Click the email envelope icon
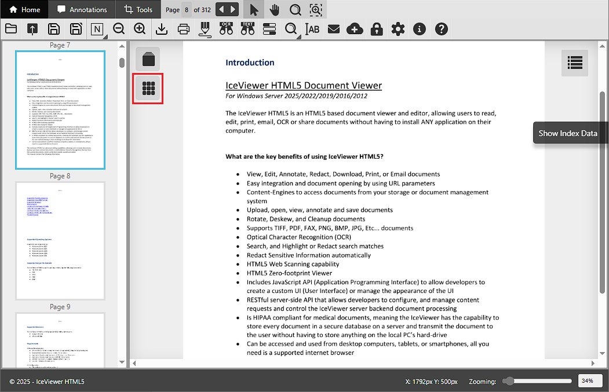This screenshot has height=392, width=609. 333,29
